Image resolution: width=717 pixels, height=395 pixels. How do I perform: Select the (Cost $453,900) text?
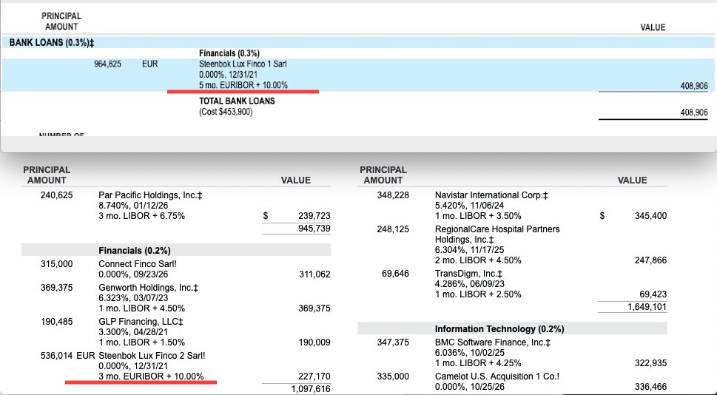pyautogui.click(x=226, y=112)
